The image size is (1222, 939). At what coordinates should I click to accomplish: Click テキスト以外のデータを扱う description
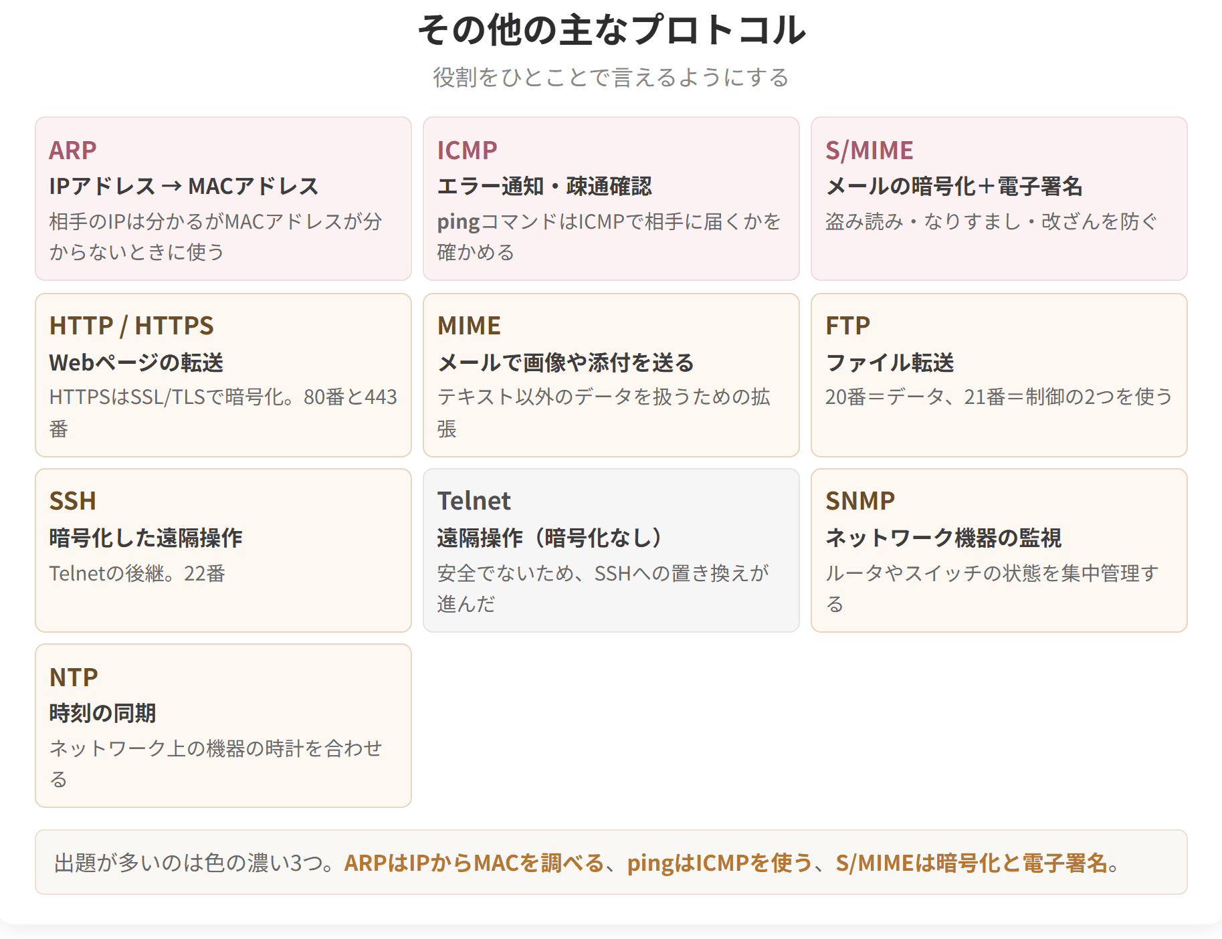pos(603,413)
